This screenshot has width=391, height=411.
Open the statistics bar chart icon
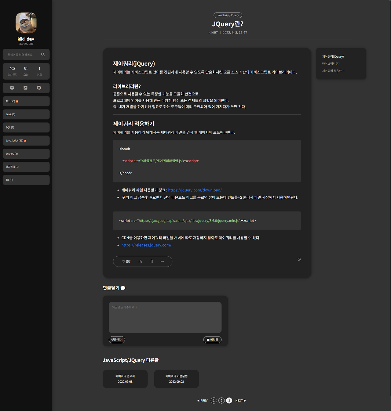coord(151,261)
